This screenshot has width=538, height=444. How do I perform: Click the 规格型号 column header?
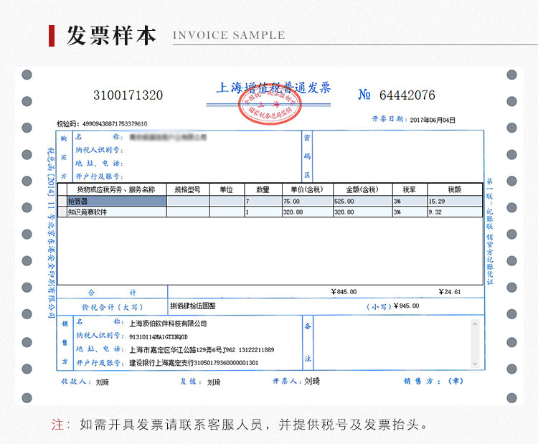(188, 190)
